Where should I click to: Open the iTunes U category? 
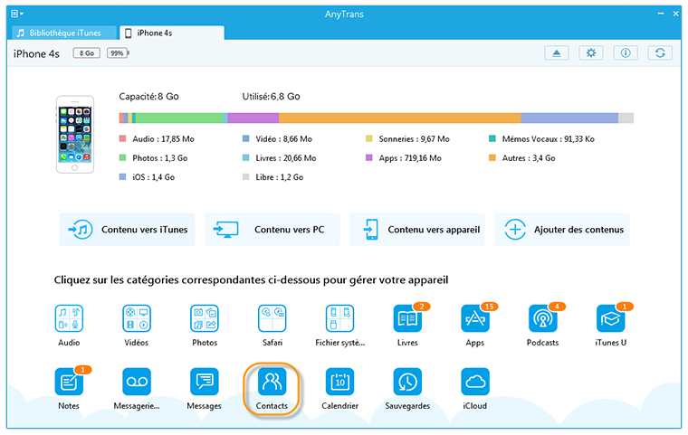pos(610,318)
